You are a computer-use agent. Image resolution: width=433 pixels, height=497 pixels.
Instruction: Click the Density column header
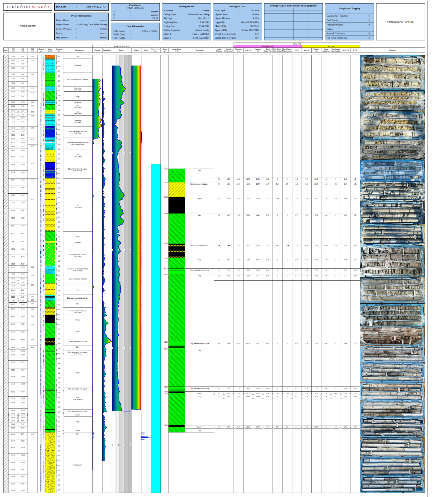tap(122, 50)
